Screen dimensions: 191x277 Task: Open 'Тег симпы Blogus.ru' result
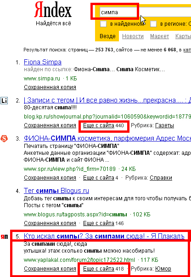pos(56,191)
